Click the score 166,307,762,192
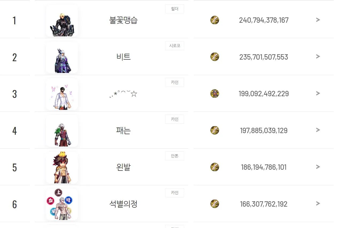Viewport: 350px width, 228px height. [x=264, y=204]
